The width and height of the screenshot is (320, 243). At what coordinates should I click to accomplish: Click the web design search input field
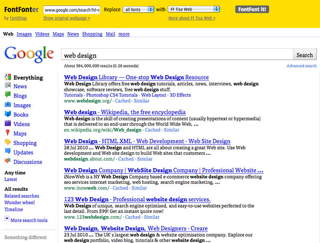(x=177, y=55)
